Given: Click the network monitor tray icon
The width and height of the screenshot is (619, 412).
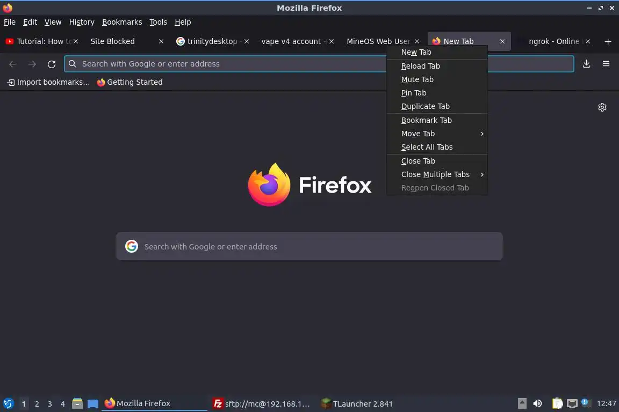Looking at the screenshot, I should click(x=572, y=403).
